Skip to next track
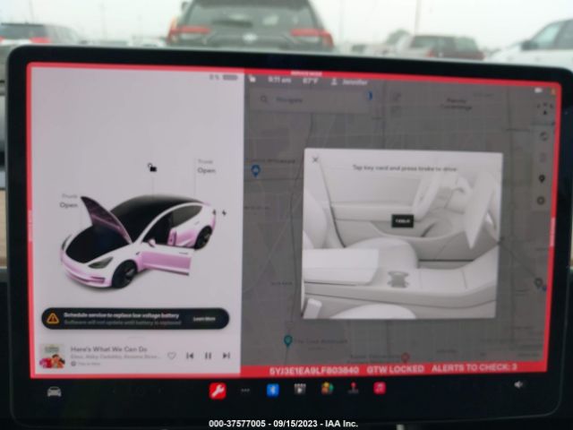This screenshot has height=430, width=573. [227, 356]
